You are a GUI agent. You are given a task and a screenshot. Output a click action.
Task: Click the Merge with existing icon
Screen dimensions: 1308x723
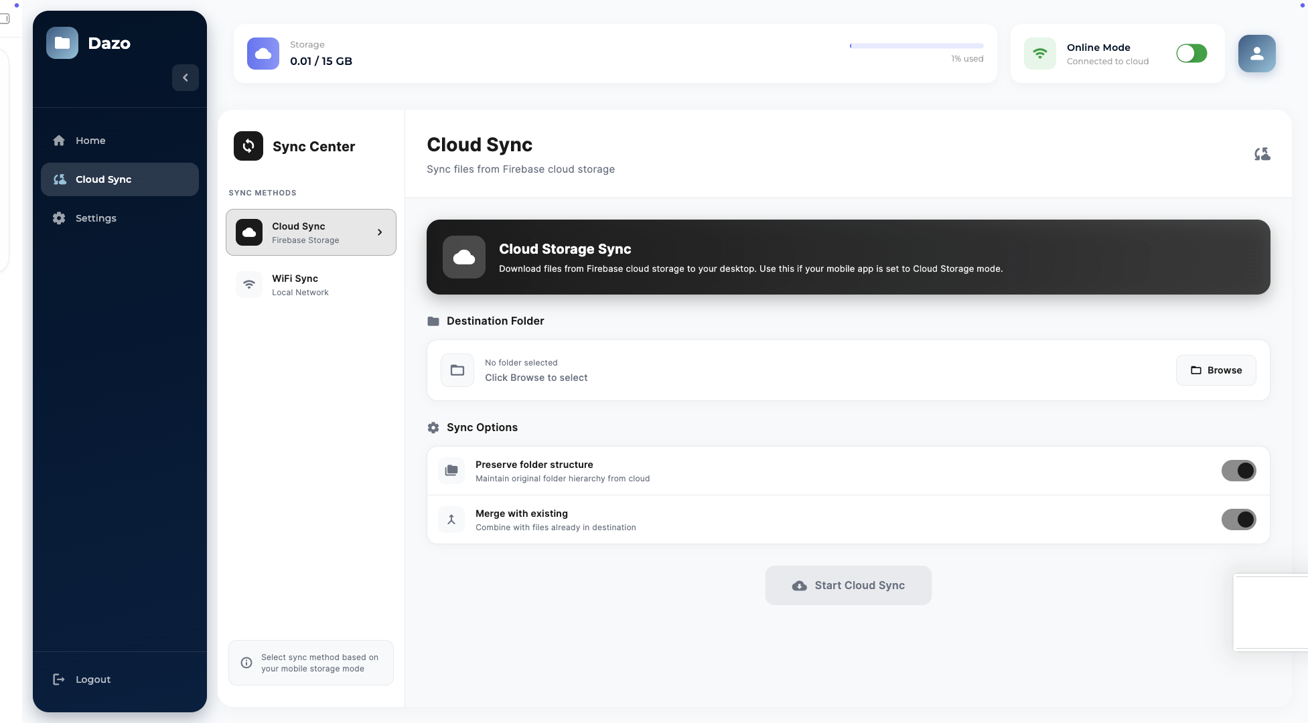[451, 519]
